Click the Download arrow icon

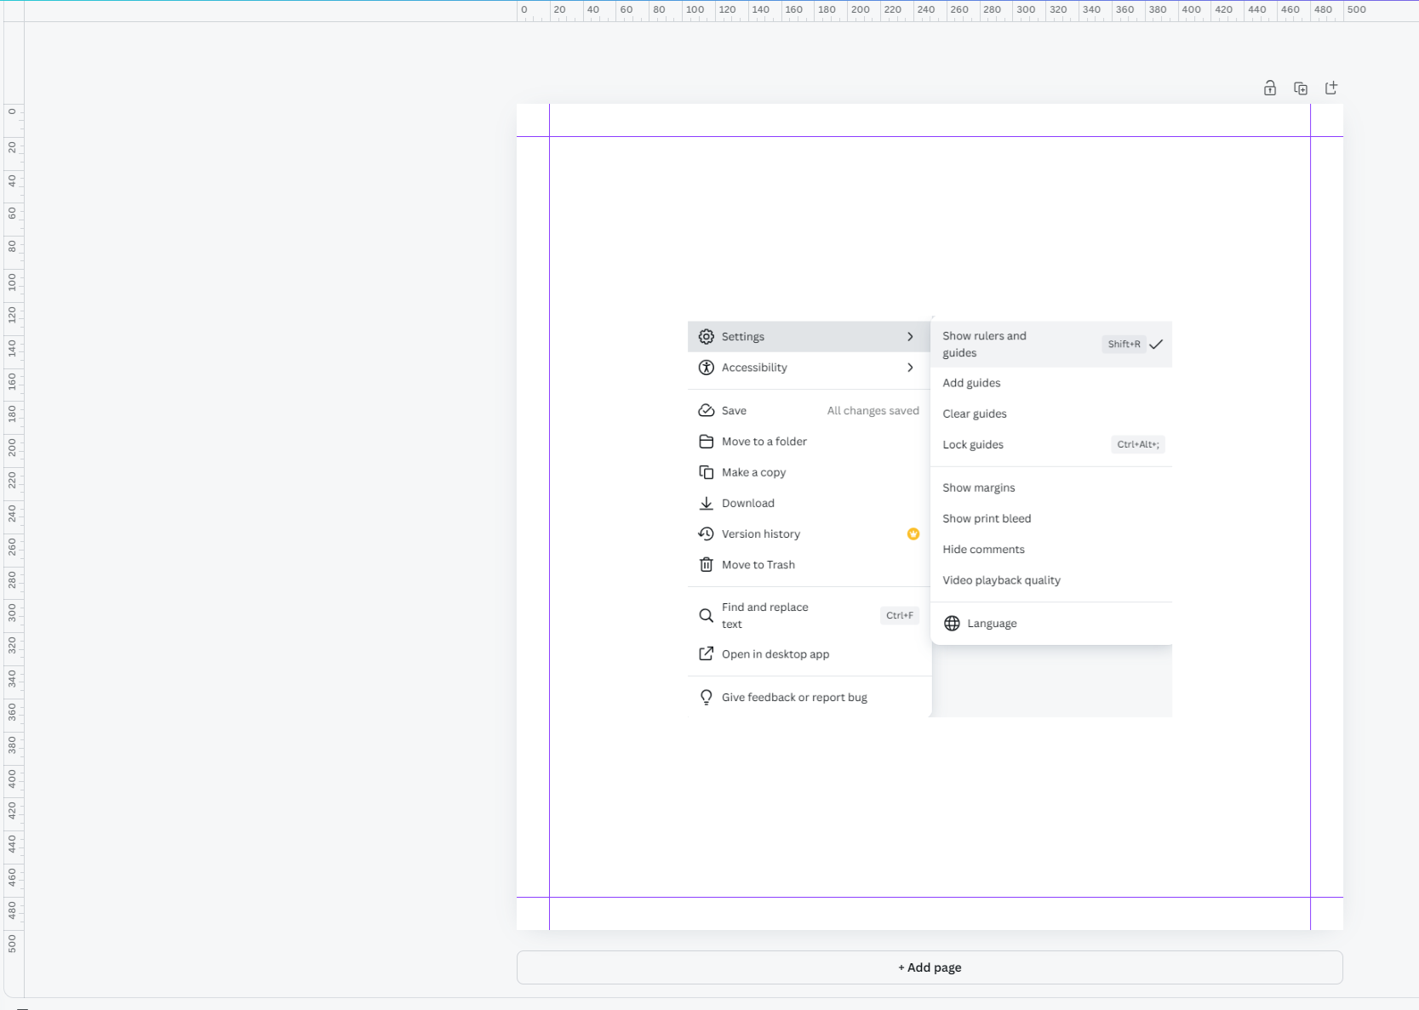pyautogui.click(x=706, y=503)
